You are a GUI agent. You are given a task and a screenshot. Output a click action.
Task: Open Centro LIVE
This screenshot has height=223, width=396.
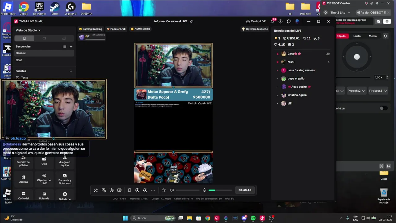(x=256, y=21)
